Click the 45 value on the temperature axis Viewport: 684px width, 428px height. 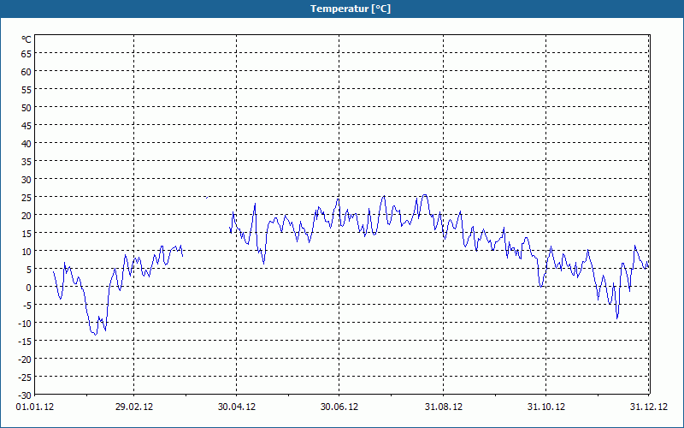(x=27, y=126)
